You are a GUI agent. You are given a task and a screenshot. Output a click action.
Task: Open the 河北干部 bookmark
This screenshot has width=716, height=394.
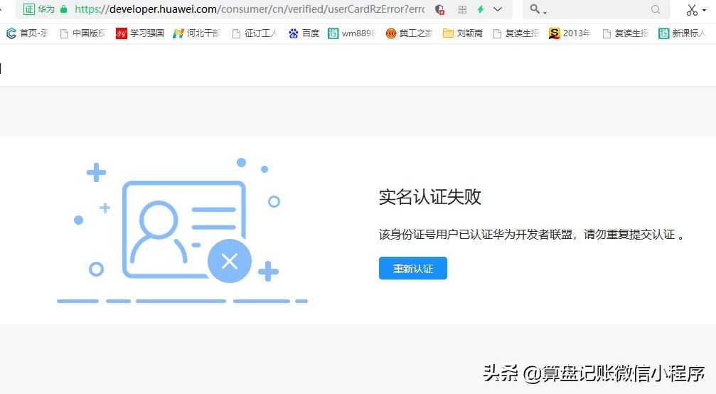point(196,33)
